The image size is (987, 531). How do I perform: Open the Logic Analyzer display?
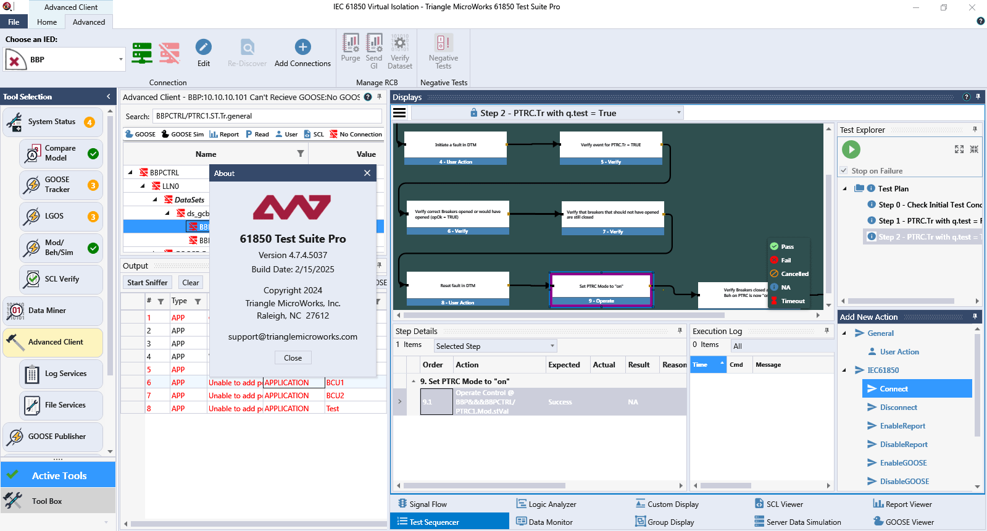tap(546, 504)
